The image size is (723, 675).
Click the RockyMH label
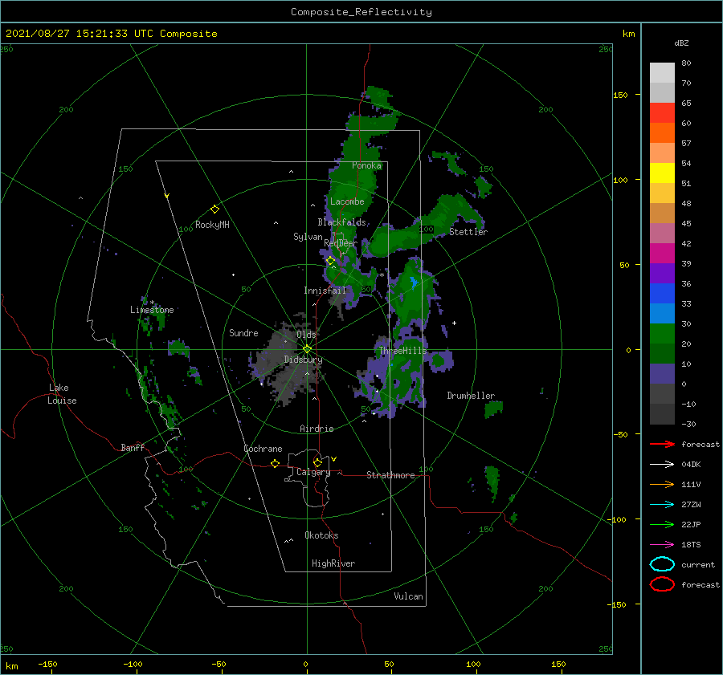[212, 225]
